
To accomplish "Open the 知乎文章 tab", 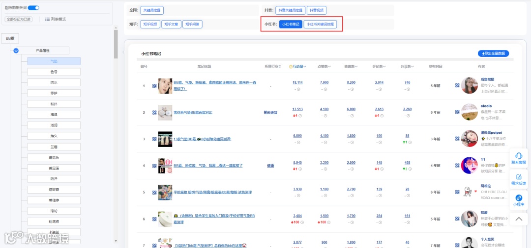I will (171, 25).
